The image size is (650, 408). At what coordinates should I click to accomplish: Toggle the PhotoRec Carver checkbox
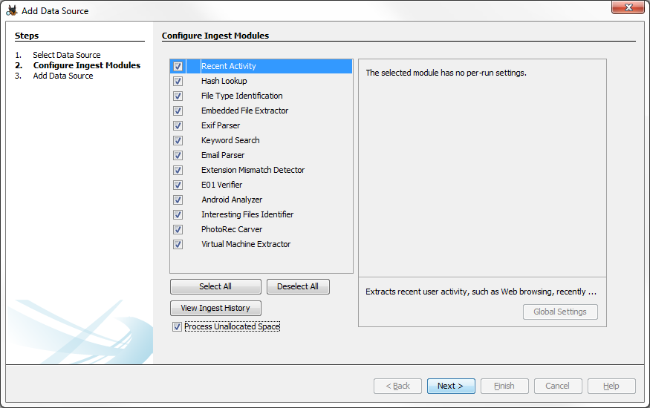coord(178,230)
